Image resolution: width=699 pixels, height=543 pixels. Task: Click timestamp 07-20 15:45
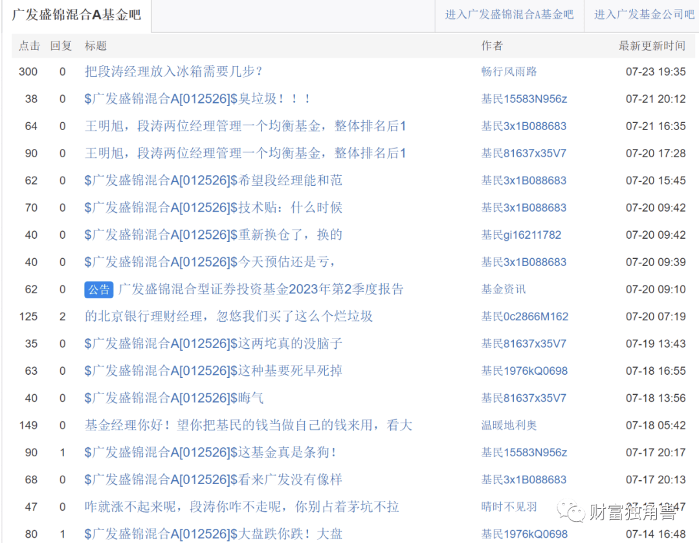[656, 181]
